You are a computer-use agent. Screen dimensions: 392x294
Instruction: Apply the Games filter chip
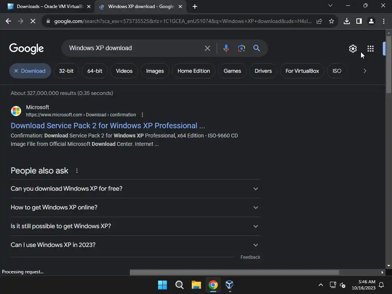click(232, 71)
